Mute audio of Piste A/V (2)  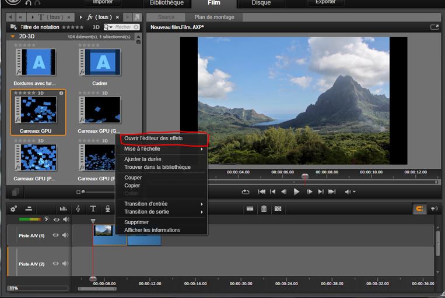click(65, 264)
